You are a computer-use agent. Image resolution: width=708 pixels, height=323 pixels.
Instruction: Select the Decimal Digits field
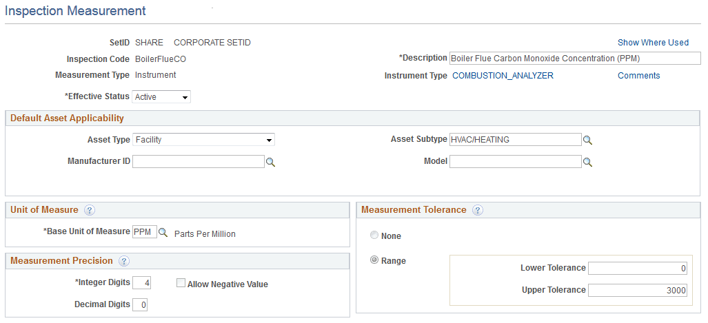140,304
